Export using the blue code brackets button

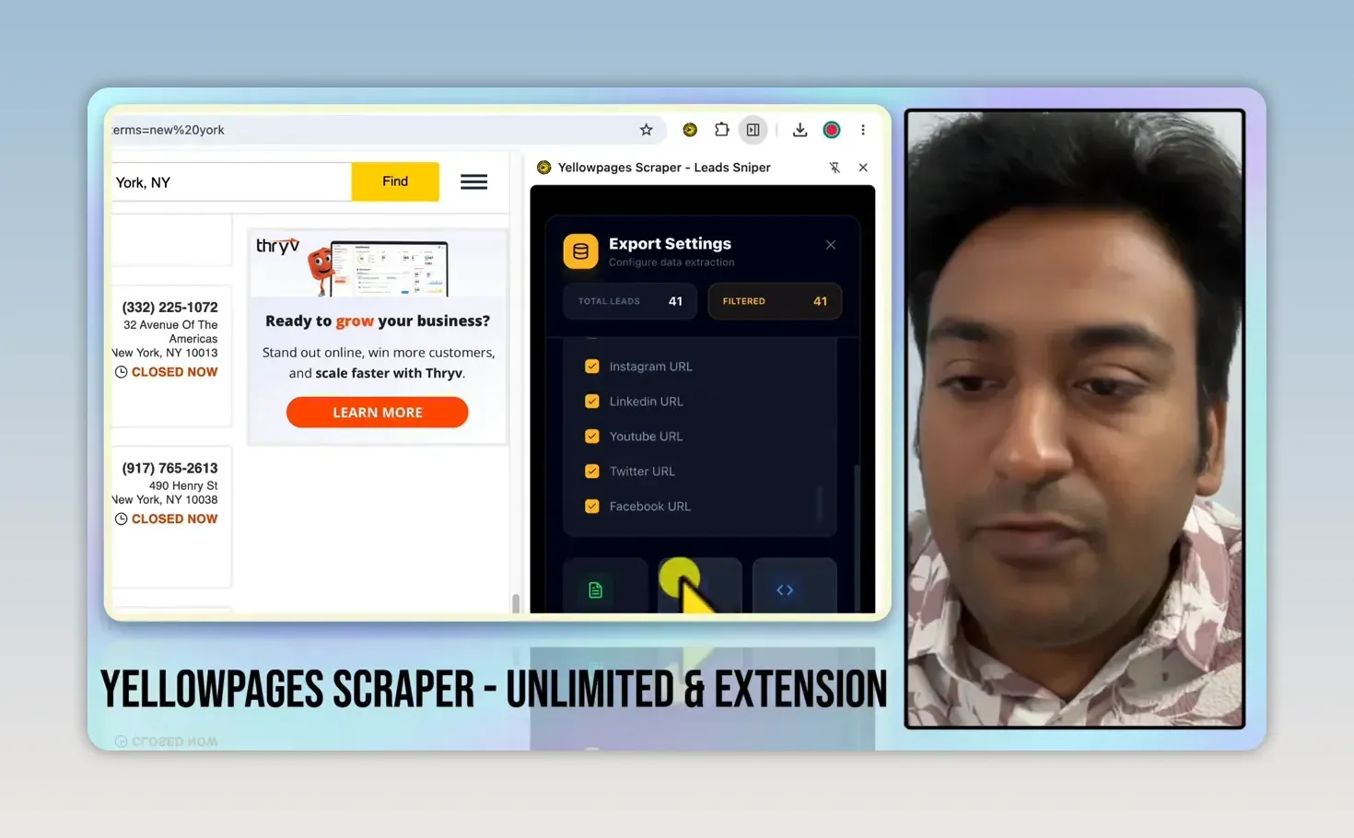[x=794, y=586]
